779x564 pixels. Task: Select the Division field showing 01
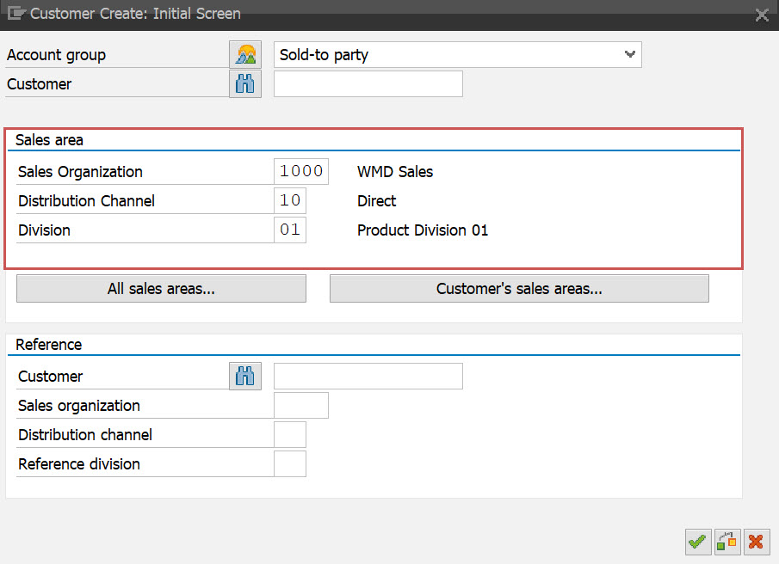[x=290, y=230]
